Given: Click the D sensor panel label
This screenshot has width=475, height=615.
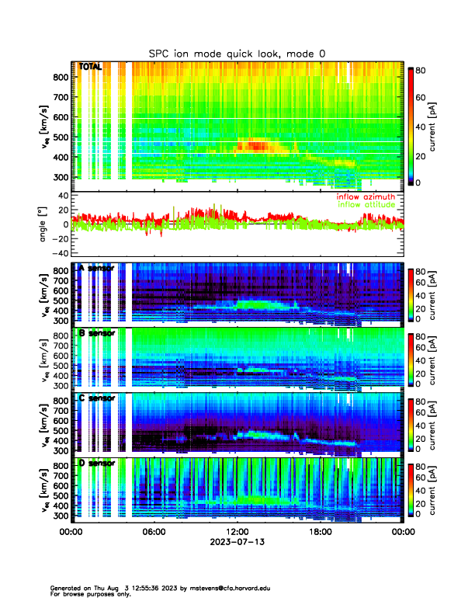Looking at the screenshot, I should (96, 463).
